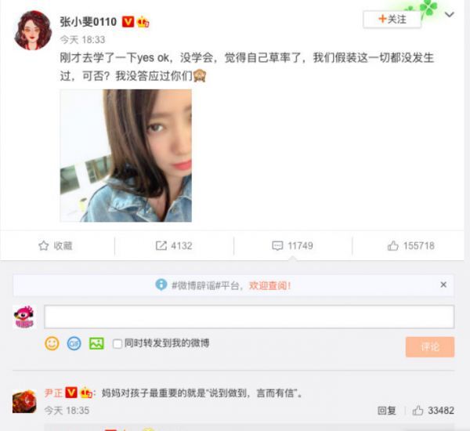This screenshot has height=431, width=470.
Task: Follow the user with the +关注 button
Action: click(392, 20)
